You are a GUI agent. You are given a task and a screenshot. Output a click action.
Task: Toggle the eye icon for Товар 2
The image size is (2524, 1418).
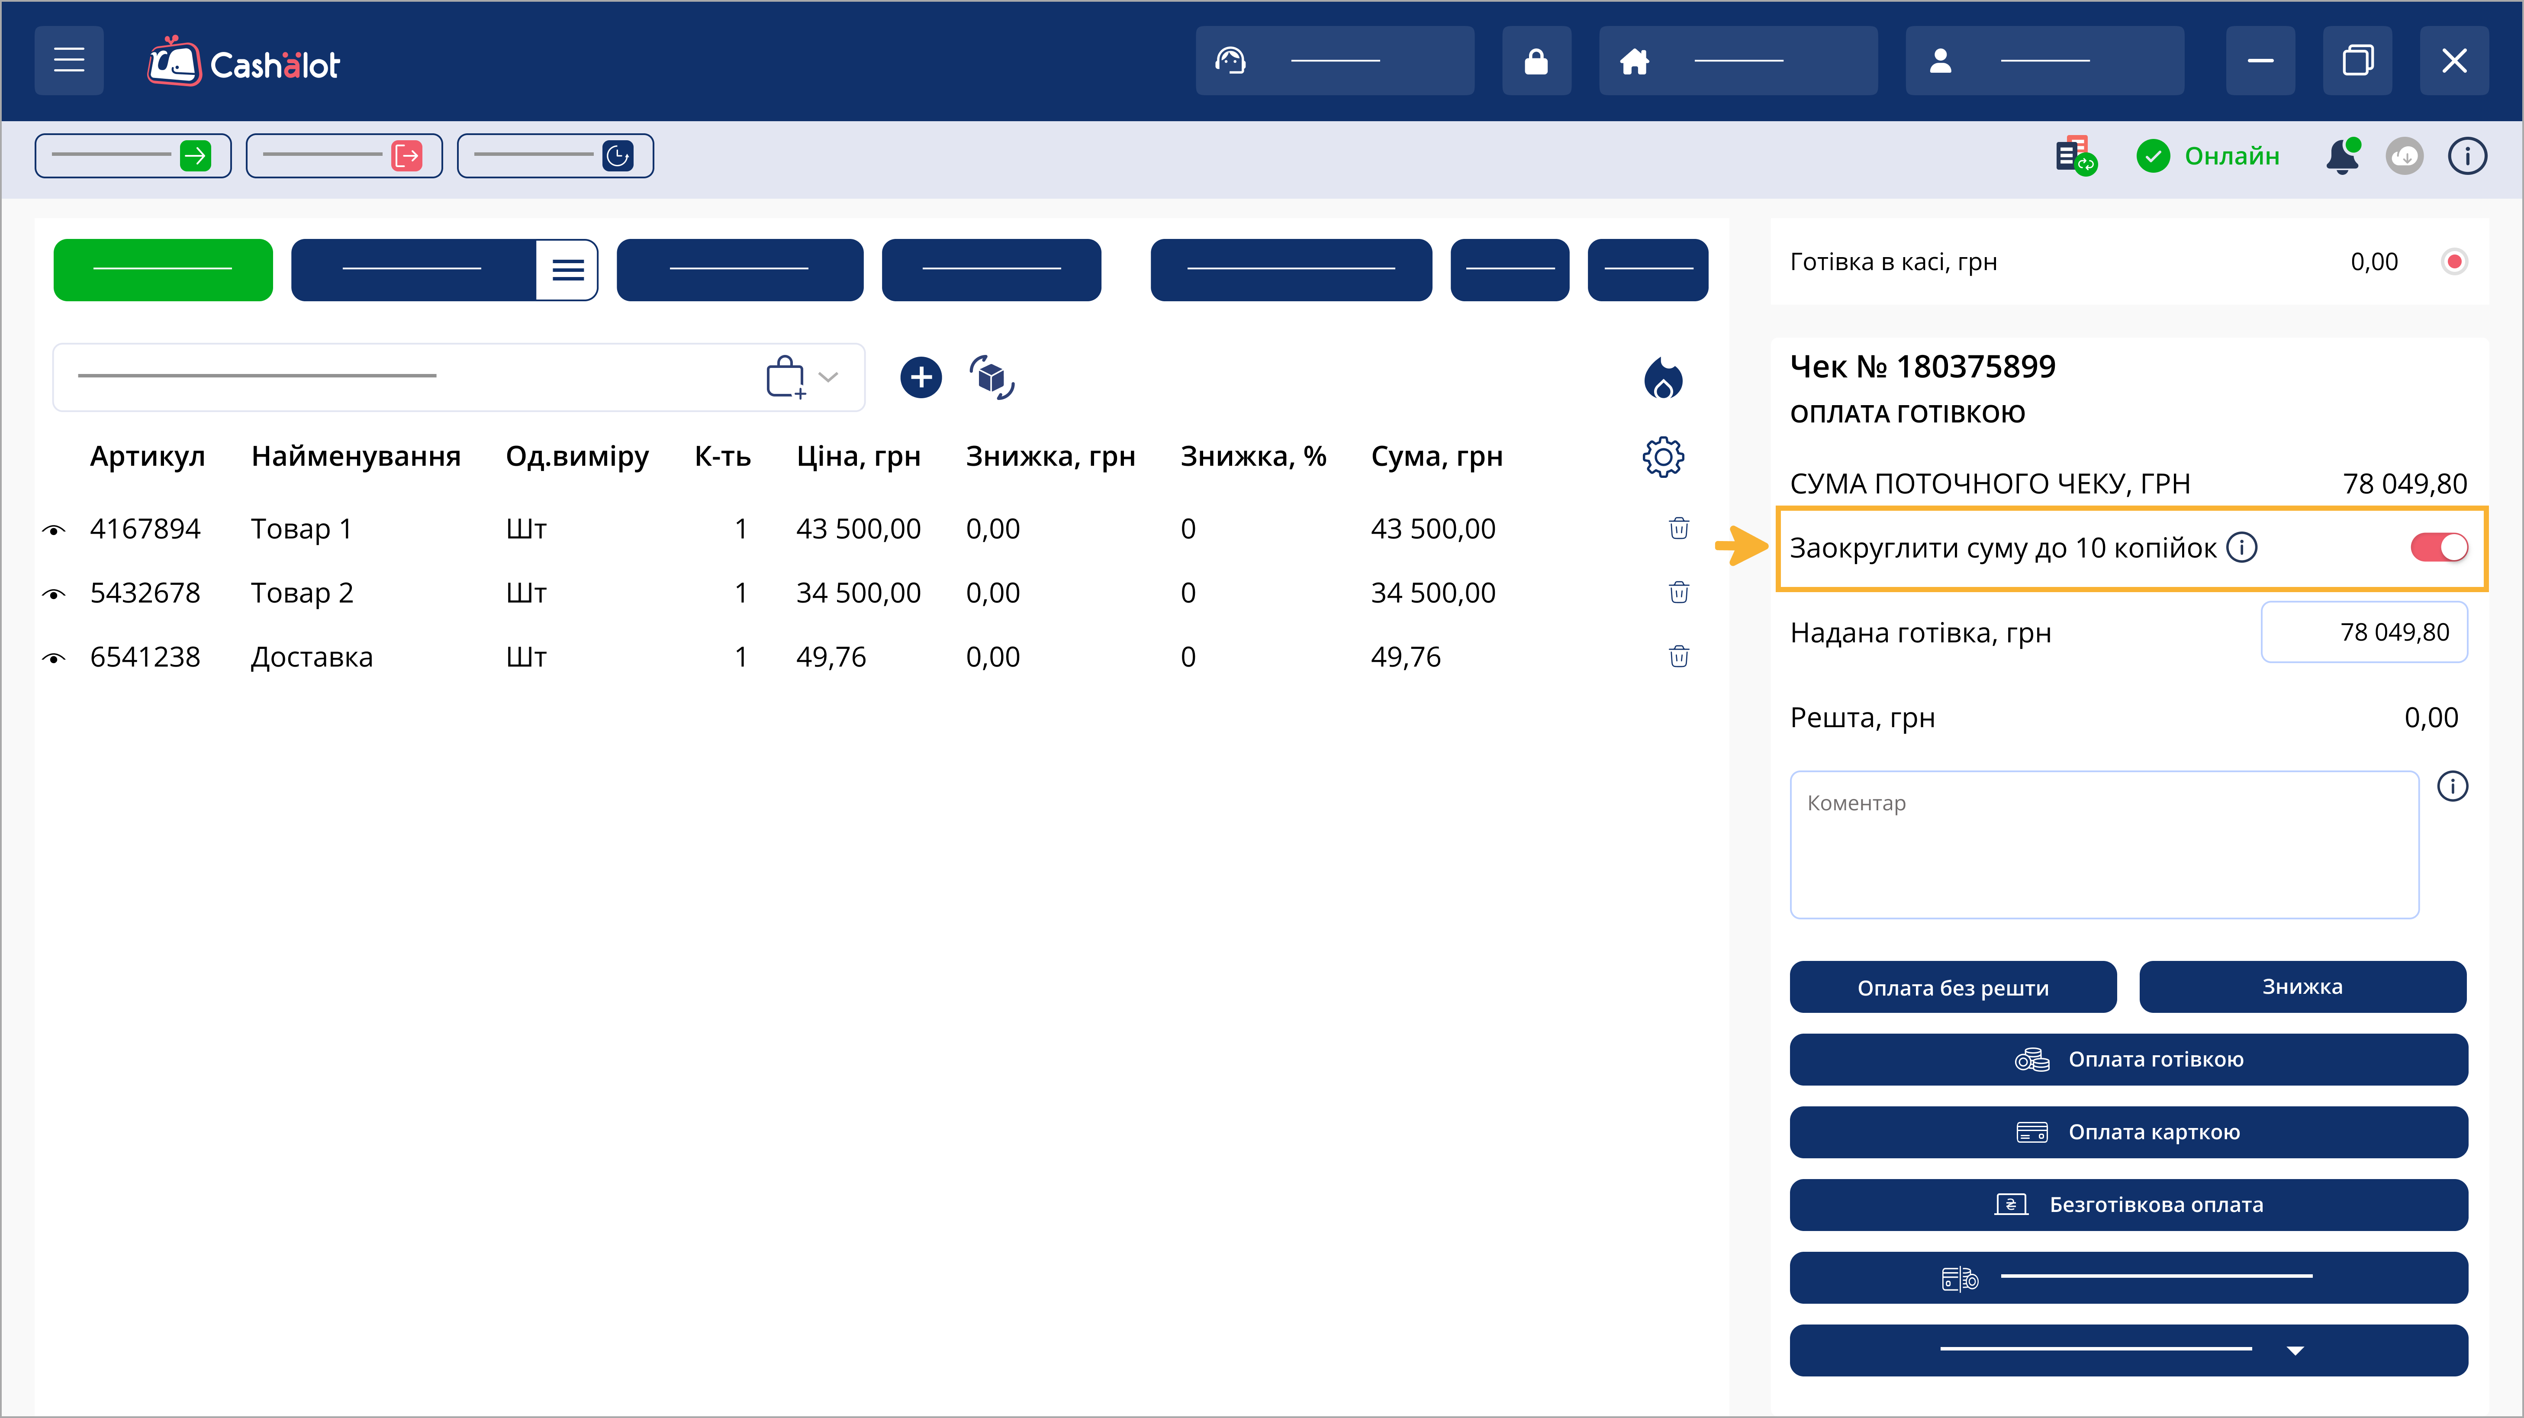point(54,594)
